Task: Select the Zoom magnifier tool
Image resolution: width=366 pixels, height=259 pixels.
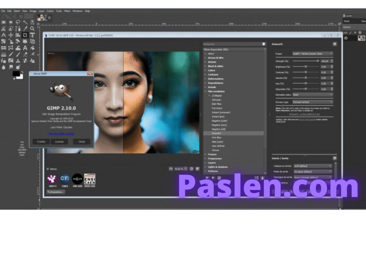Action: click(x=33, y=29)
